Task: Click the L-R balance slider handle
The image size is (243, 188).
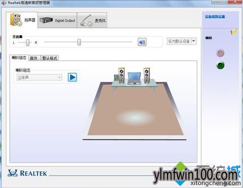Action: (x=27, y=43)
